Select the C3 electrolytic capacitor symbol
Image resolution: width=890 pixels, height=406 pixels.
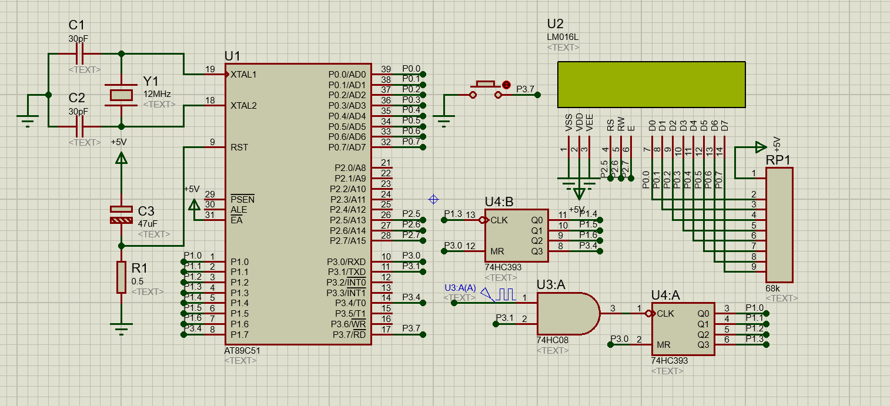click(121, 214)
